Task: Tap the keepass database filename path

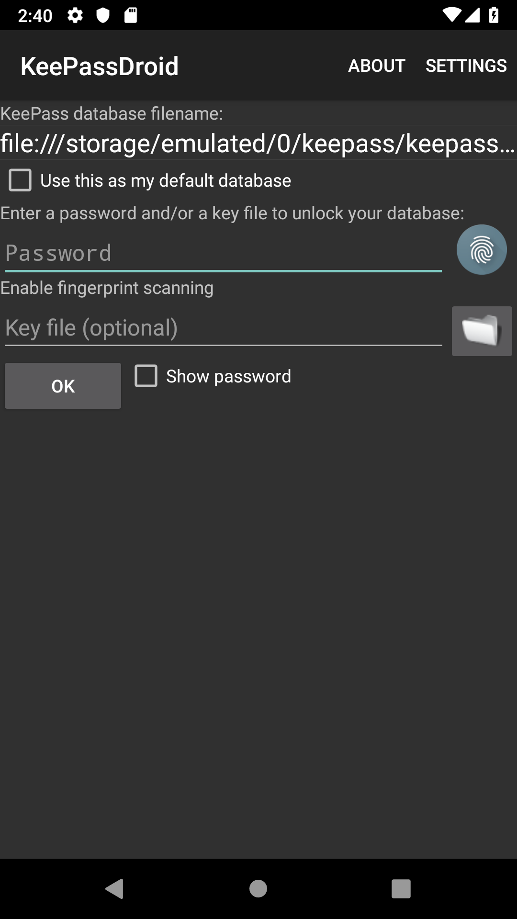Action: point(258,144)
